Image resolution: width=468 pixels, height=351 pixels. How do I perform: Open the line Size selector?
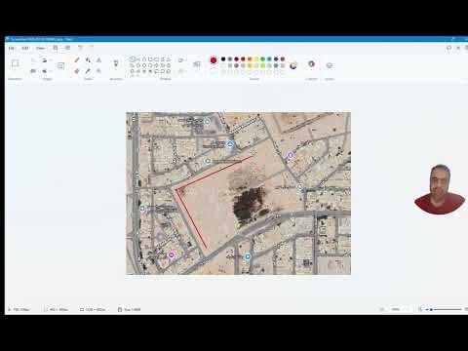pyautogui.click(x=197, y=64)
